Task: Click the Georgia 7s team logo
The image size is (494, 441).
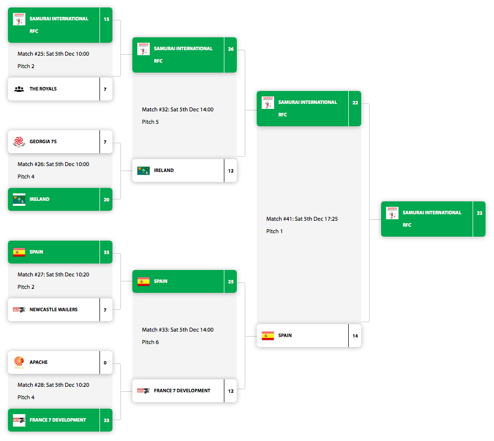Action: pyautogui.click(x=19, y=142)
